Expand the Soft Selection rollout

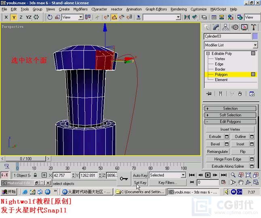(230, 115)
